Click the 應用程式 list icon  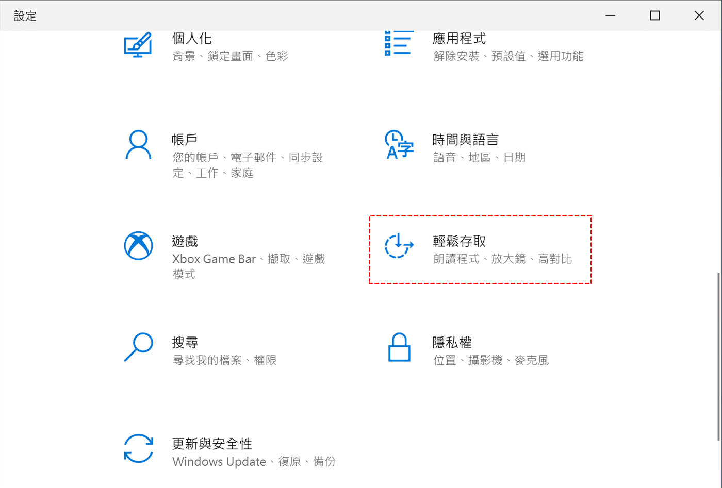[x=399, y=43]
